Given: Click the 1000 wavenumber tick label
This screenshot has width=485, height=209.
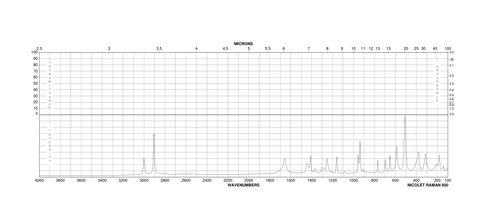Looking at the screenshot, I should tap(353, 180).
